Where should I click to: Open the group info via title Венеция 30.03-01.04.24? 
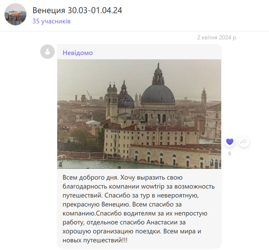[77, 10]
